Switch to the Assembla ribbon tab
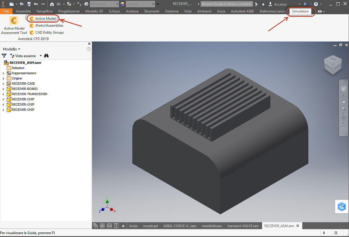The height and width of the screenshot is (237, 349). (x=23, y=11)
